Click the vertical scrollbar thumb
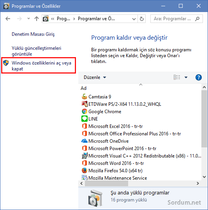Image resolution: width=208 pixels, height=210 pixels. [204, 119]
